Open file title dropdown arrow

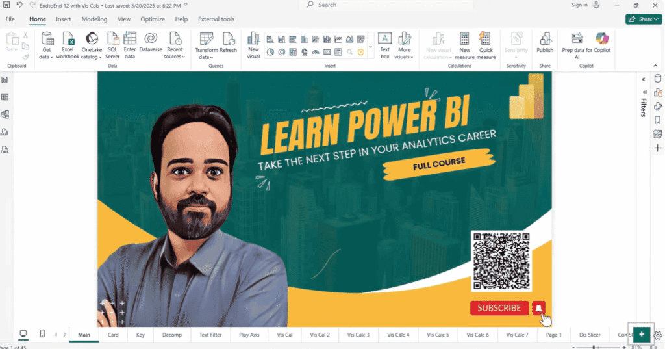tap(186, 5)
